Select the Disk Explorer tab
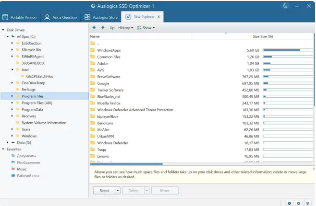Viewport: 316px width, 206px height. (142, 17)
